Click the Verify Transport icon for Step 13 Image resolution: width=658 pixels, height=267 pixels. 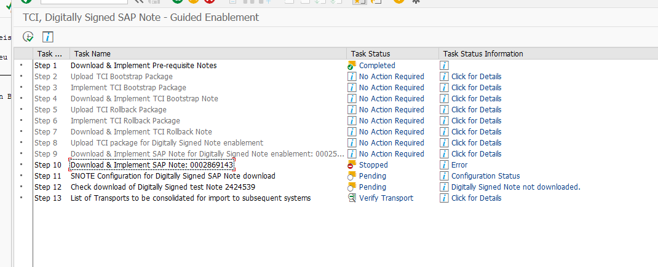coord(352,198)
